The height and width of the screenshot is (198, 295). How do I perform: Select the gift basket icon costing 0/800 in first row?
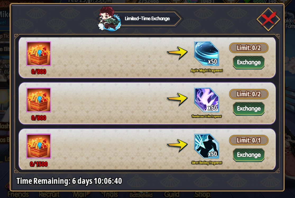[x=39, y=54]
